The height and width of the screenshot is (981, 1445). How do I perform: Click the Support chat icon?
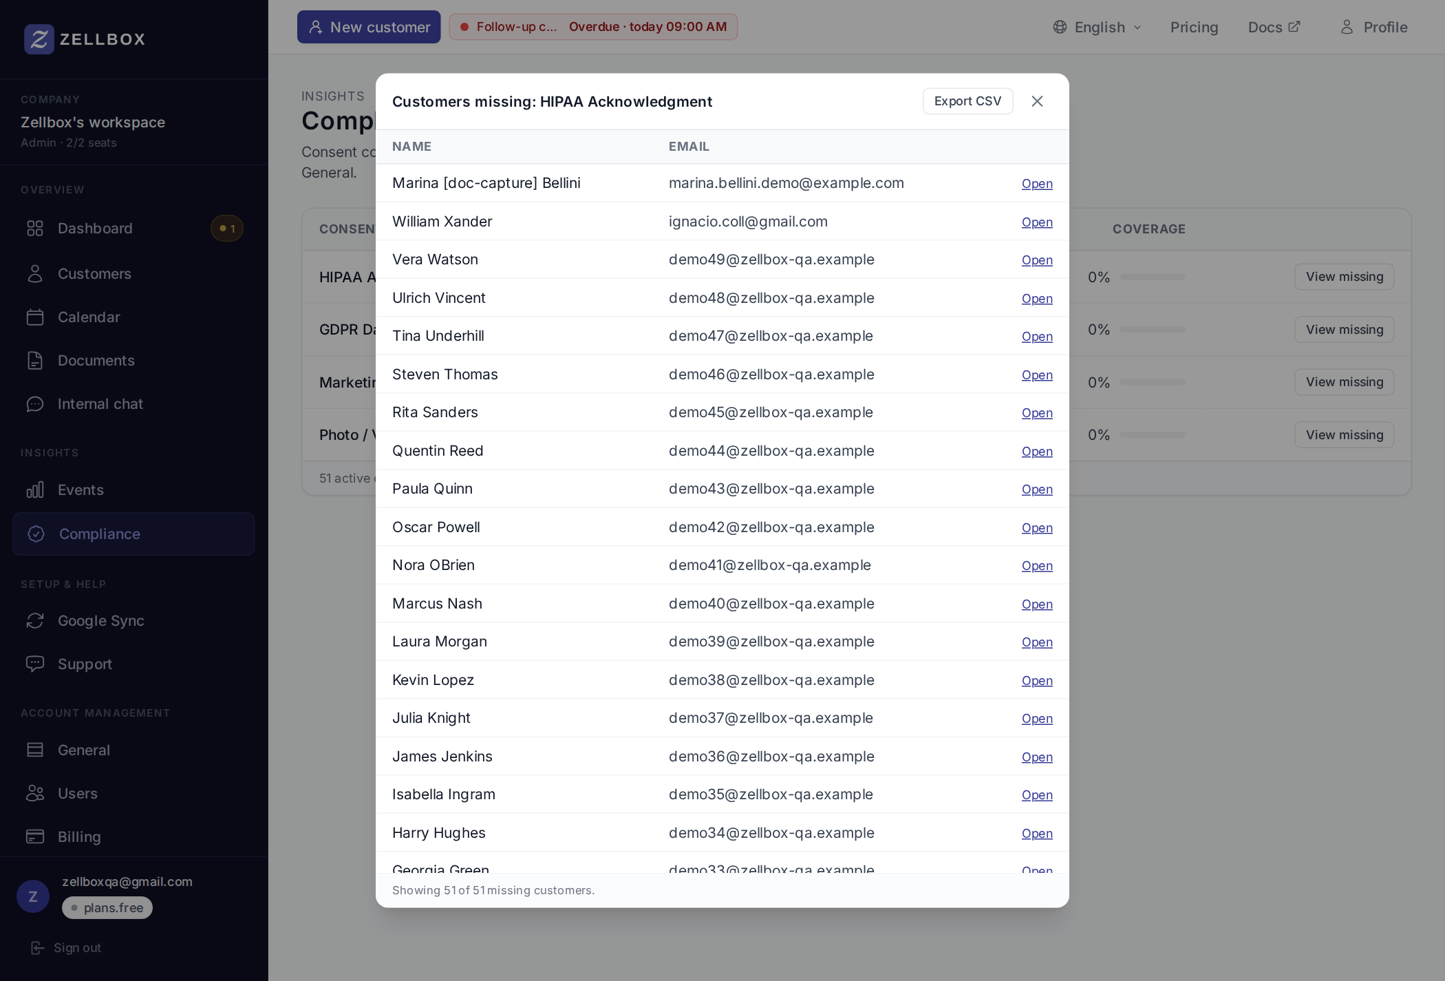(35, 664)
